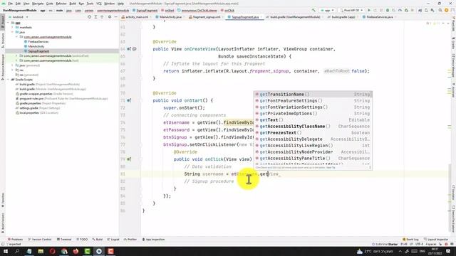The height and width of the screenshot is (256, 456).
Task: Collapse the app module tree node
Action: pos(8,23)
